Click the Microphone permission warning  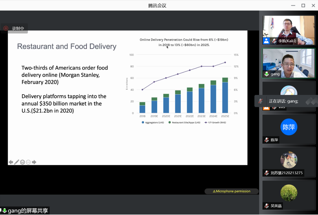pyautogui.click(x=231, y=191)
